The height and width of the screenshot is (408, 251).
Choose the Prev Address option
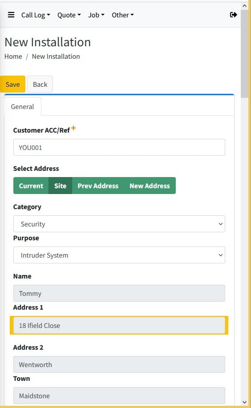[x=98, y=186]
